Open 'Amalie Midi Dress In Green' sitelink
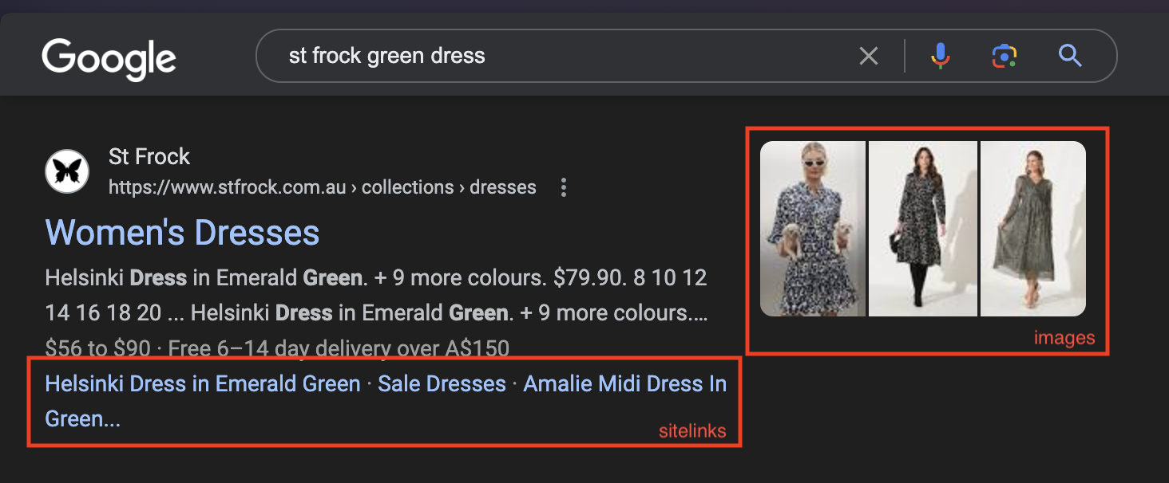Screen dimensions: 1169x483 [624, 384]
